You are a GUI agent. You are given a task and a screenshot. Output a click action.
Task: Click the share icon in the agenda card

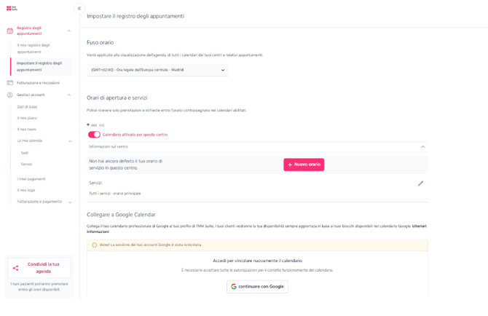[x=15, y=268]
